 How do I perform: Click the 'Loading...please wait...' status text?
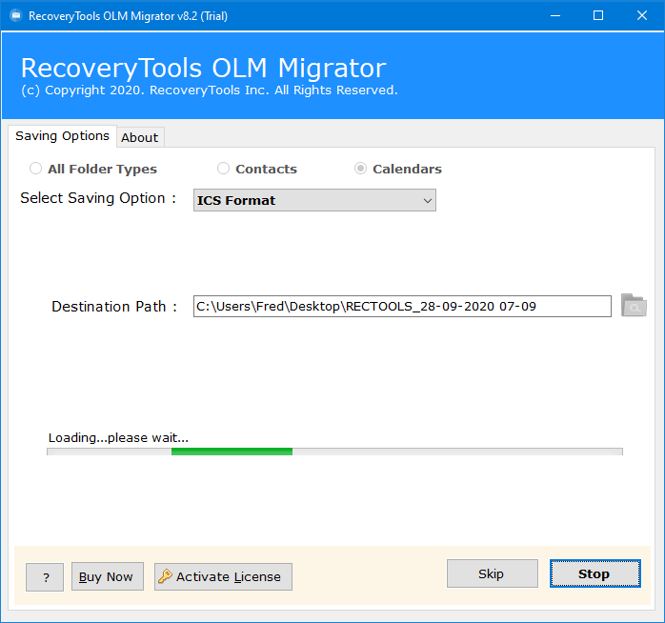[x=118, y=437]
